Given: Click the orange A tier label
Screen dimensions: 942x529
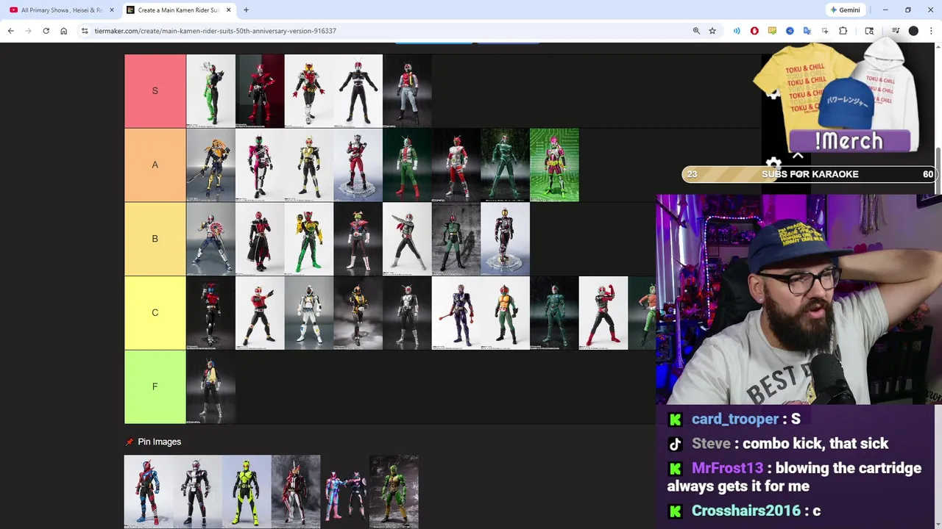Looking at the screenshot, I should pos(155,165).
